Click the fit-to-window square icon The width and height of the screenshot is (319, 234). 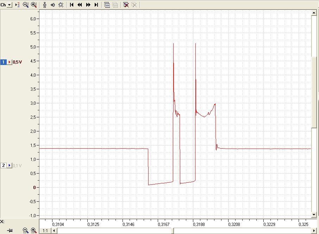(61, 5)
